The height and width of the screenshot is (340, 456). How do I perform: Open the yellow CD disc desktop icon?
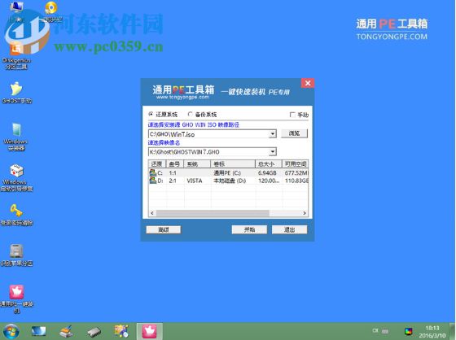pos(52,11)
